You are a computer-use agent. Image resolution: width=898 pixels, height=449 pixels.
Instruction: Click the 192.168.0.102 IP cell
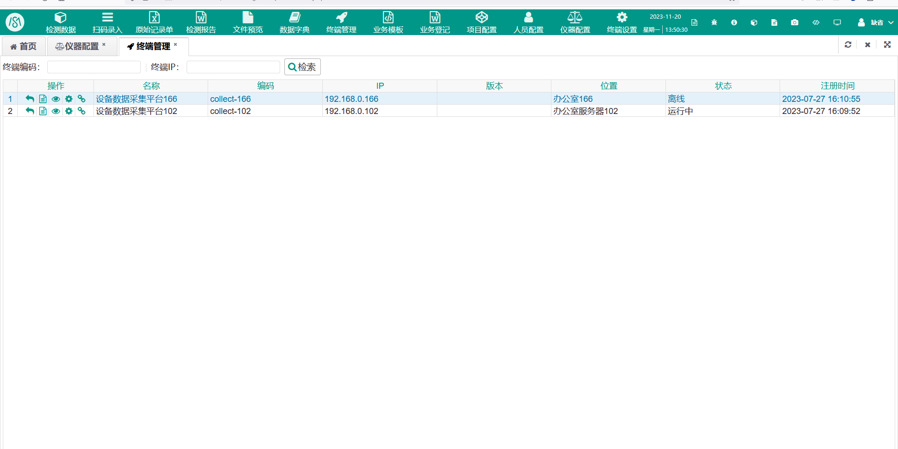(380, 111)
